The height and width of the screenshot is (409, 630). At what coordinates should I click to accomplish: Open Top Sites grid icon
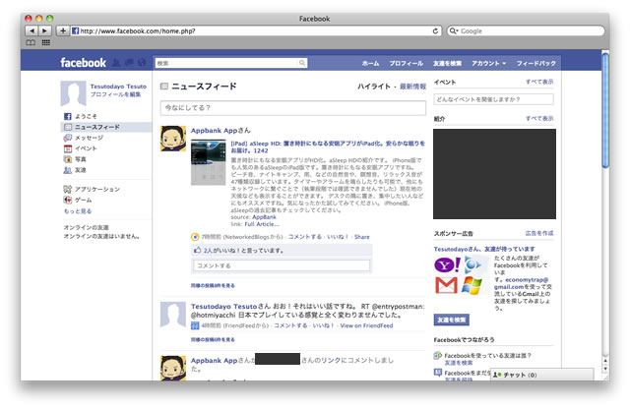click(x=46, y=42)
